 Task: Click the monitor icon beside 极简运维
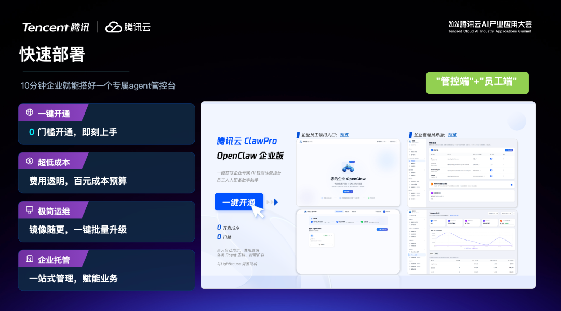[x=30, y=210]
